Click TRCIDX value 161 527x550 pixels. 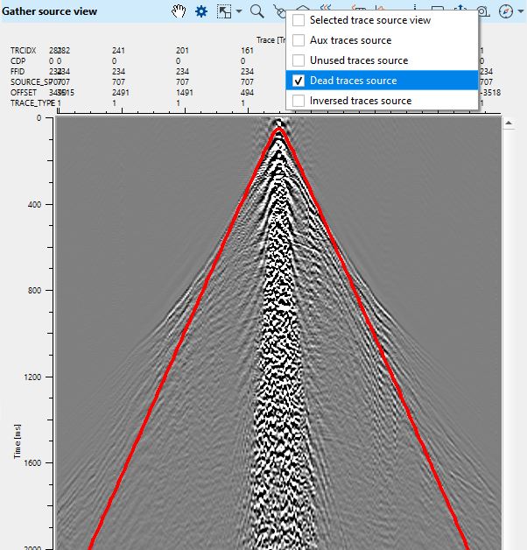(x=247, y=51)
